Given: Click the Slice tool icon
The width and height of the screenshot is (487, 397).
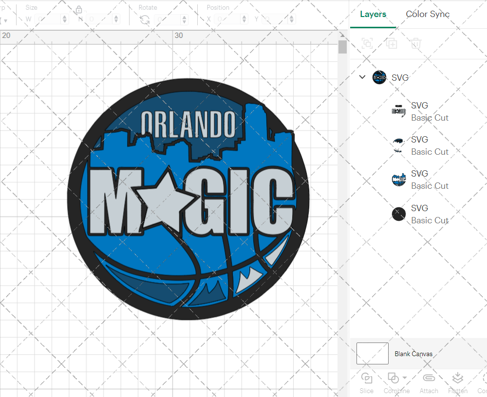Looking at the screenshot, I should pos(367,378).
